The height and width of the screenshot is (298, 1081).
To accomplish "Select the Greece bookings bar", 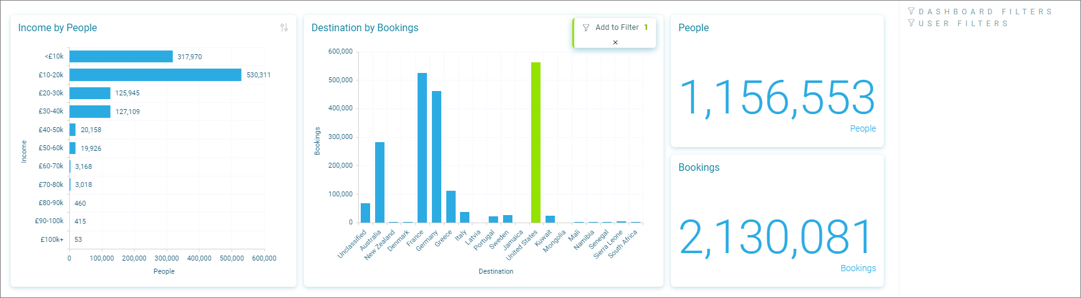I will (451, 206).
